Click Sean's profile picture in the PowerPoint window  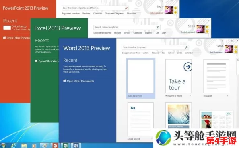click(x=169, y=10)
